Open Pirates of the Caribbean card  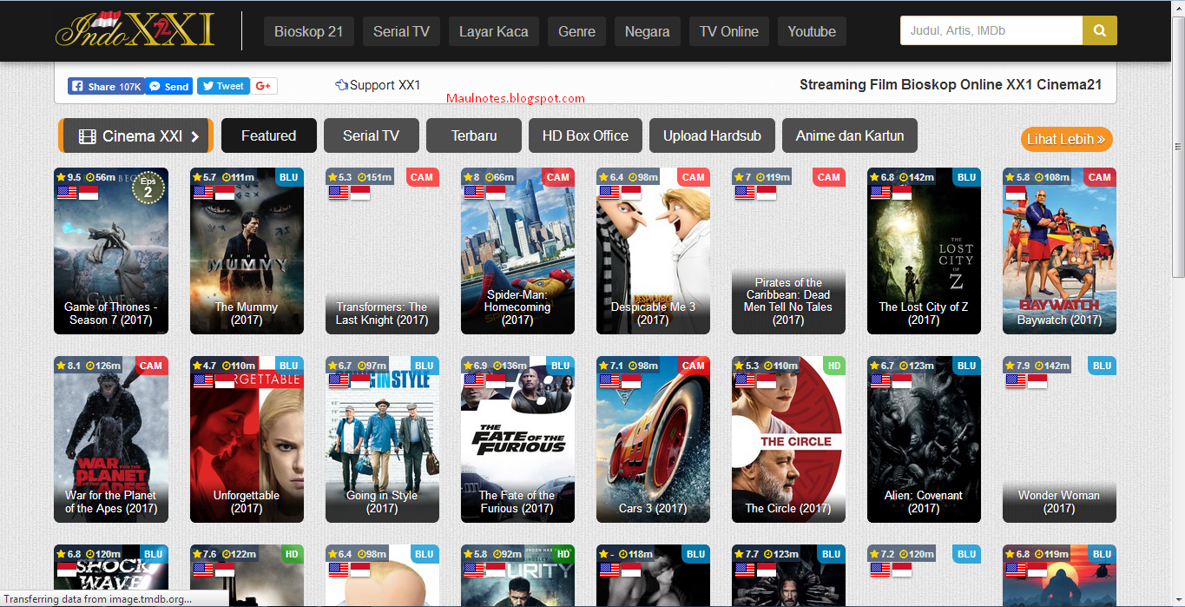click(x=788, y=251)
